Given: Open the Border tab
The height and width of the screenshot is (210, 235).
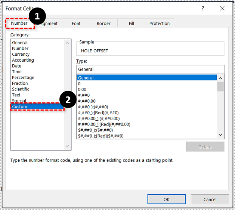Looking at the screenshot, I should 103,23.
